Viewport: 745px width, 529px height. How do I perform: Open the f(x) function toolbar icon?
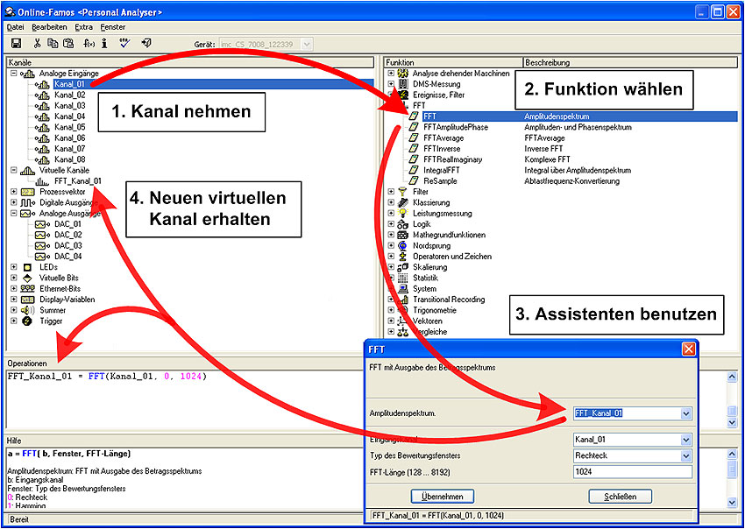[87, 42]
